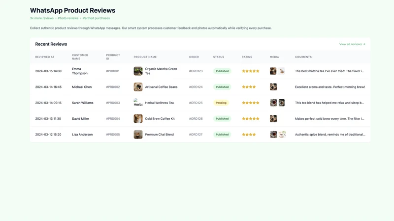Click order number #ORD127
The height and width of the screenshot is (221, 394).
coord(196,135)
